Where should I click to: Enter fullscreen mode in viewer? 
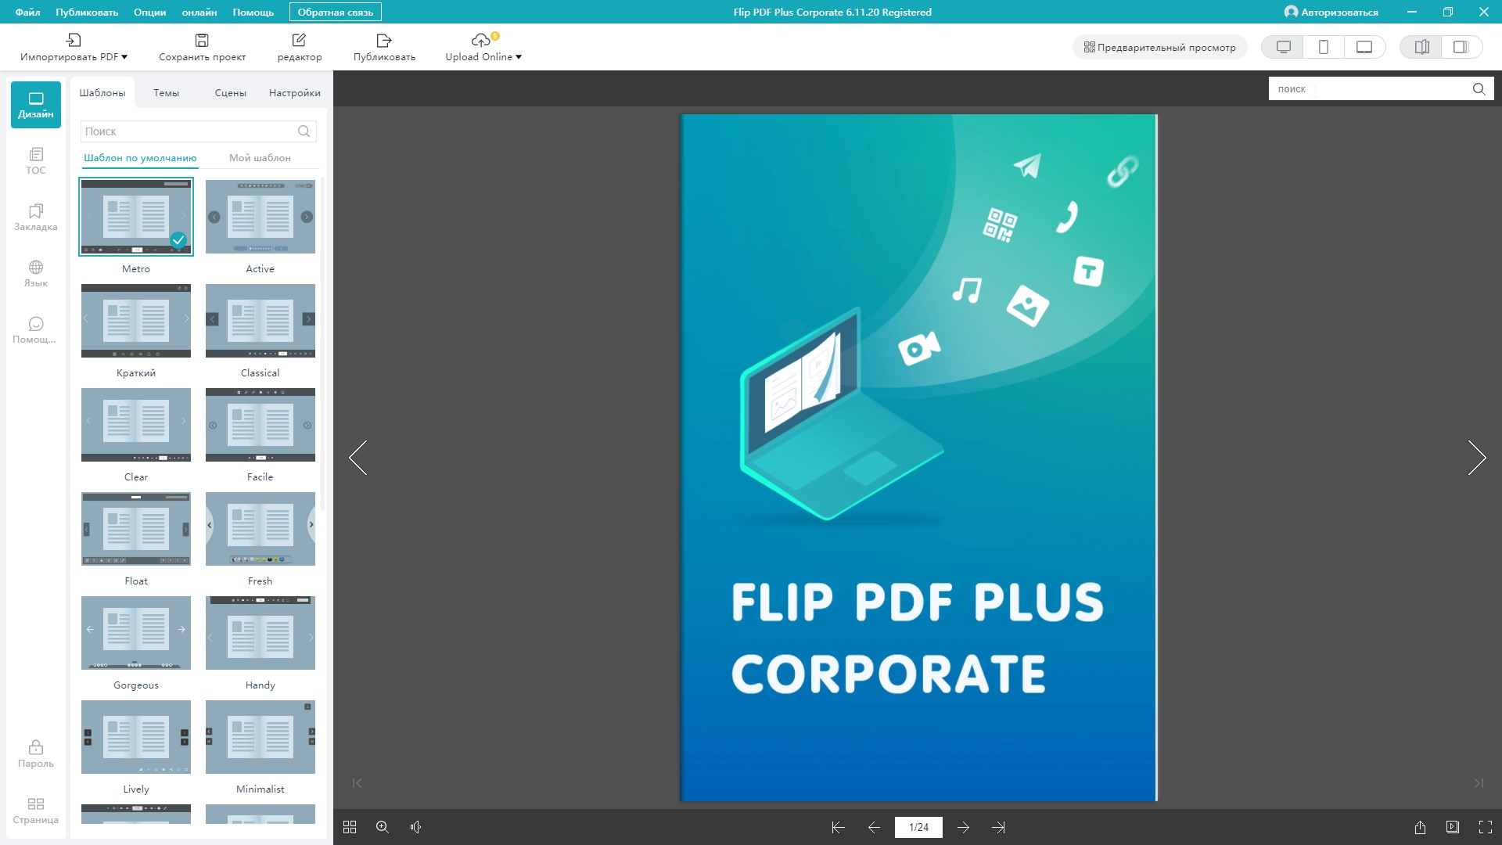tap(1485, 827)
